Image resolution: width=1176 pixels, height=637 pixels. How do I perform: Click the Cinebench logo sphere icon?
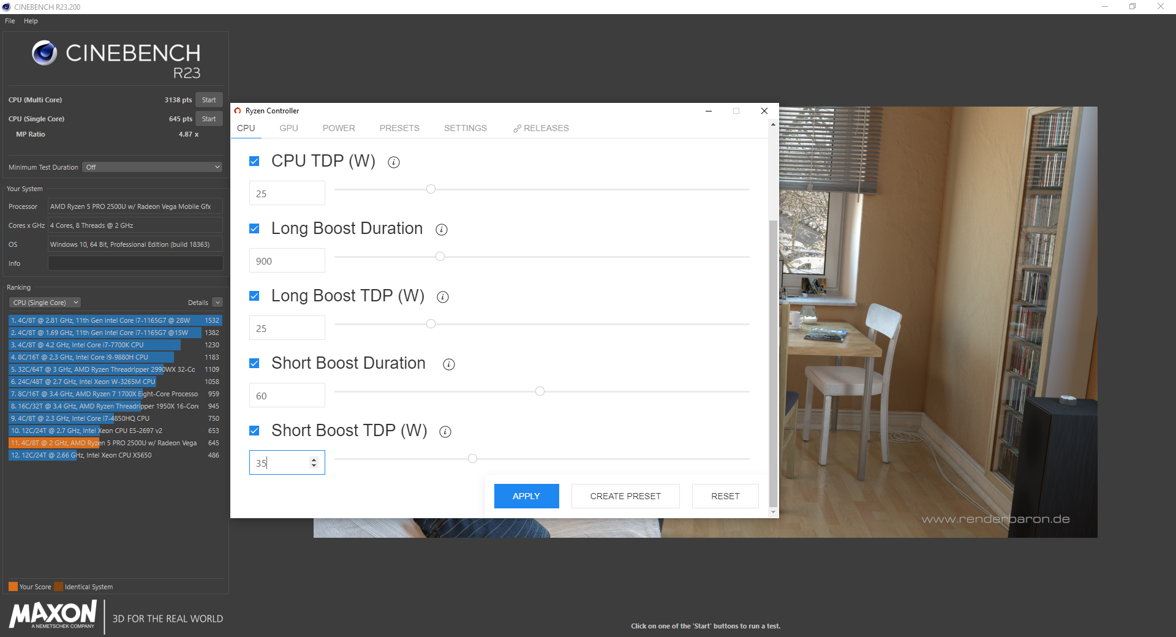[x=45, y=53]
